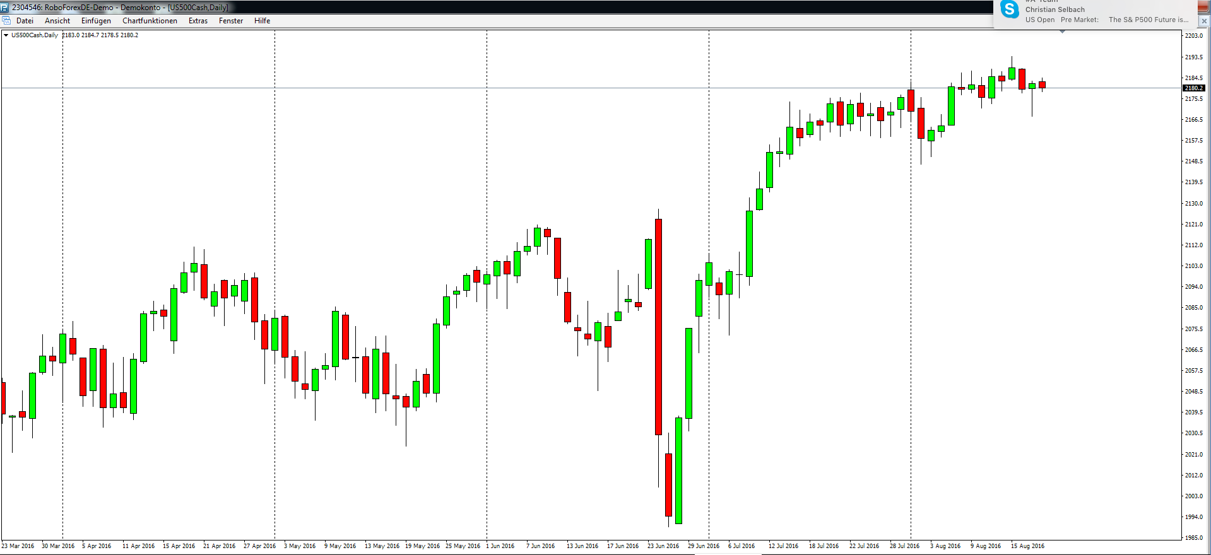Screen dimensions: 1211x555
Task: Open the Ansicht menu
Action: 57,21
